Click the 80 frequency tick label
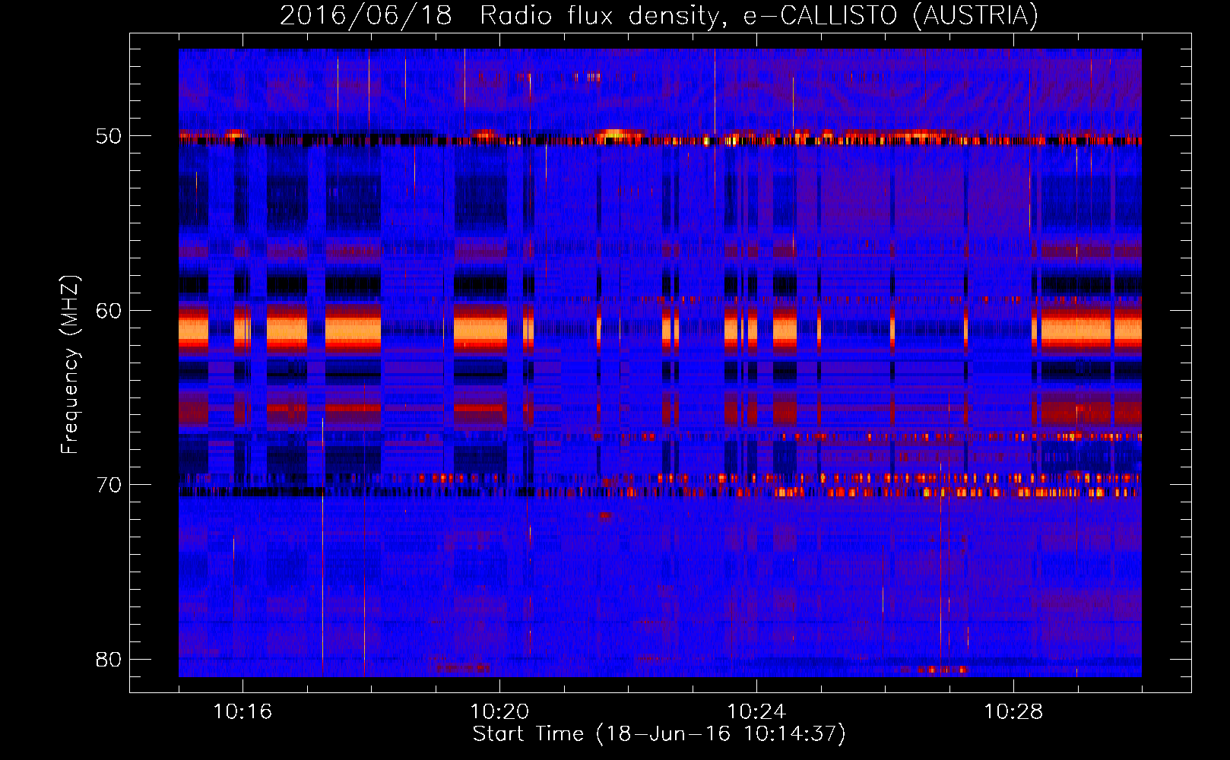This screenshot has height=760, width=1230. tap(109, 659)
